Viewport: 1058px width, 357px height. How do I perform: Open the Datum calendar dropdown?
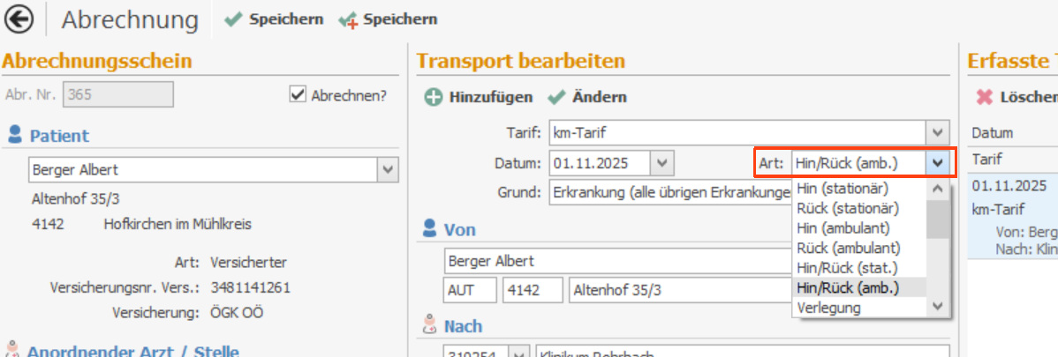point(664,162)
